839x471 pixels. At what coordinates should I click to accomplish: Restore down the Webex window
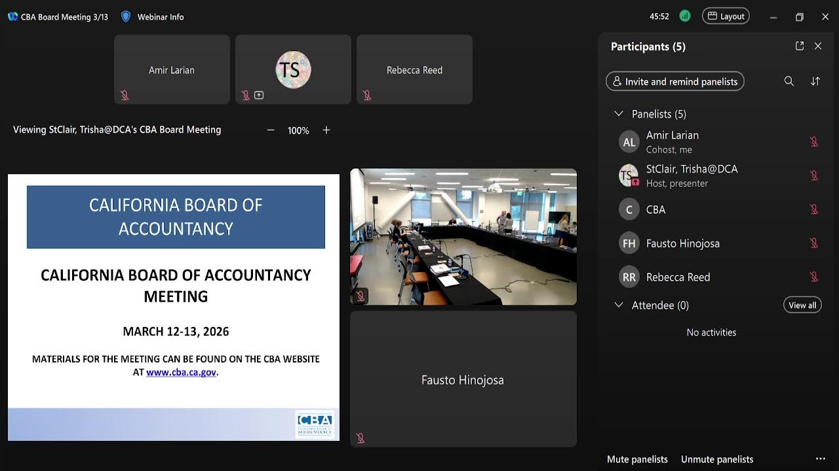pos(800,17)
